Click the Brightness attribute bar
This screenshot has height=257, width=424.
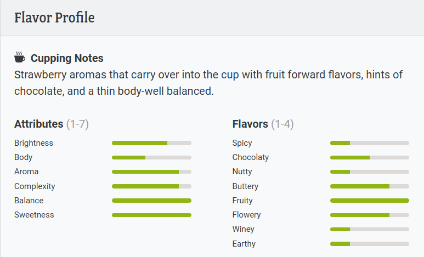[x=151, y=143]
